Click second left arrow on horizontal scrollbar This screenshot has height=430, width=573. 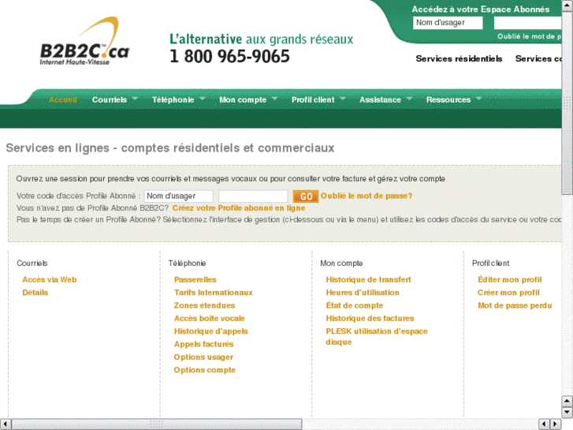(545, 424)
